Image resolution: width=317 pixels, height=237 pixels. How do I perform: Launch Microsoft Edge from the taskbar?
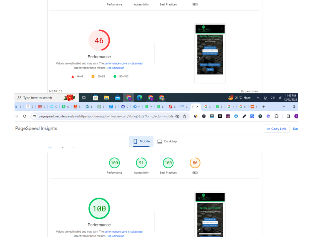tap(139, 98)
